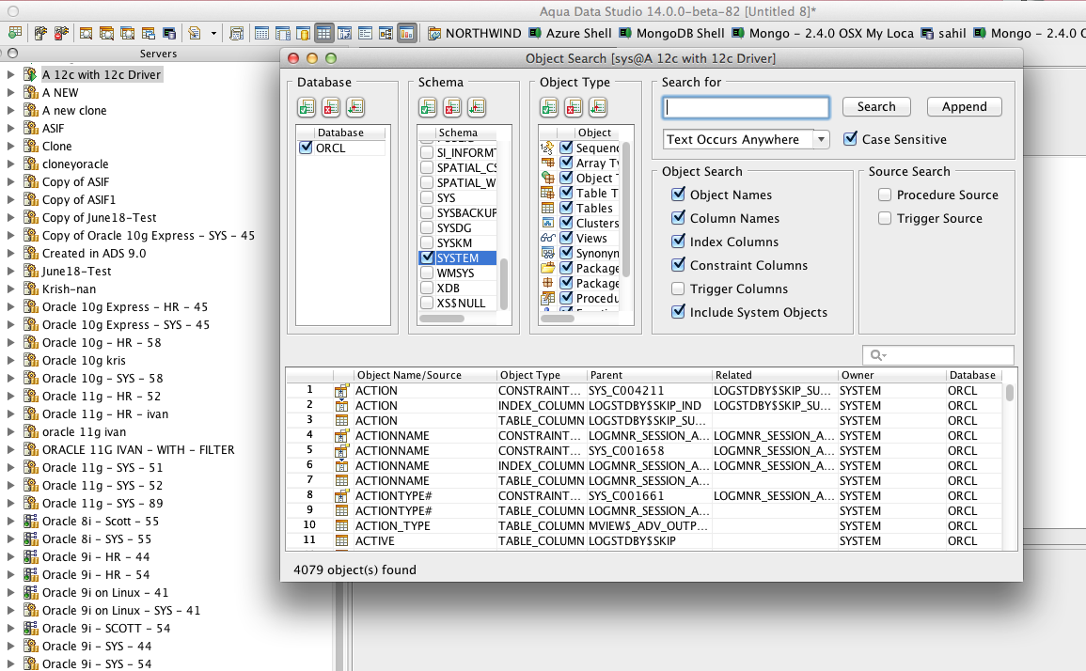1086x671 pixels.
Task: Click the grid with yellow cylinder toolbar icon
Action: 303,33
